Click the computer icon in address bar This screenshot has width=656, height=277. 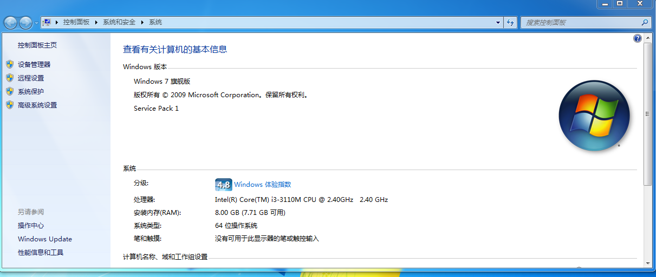47,22
